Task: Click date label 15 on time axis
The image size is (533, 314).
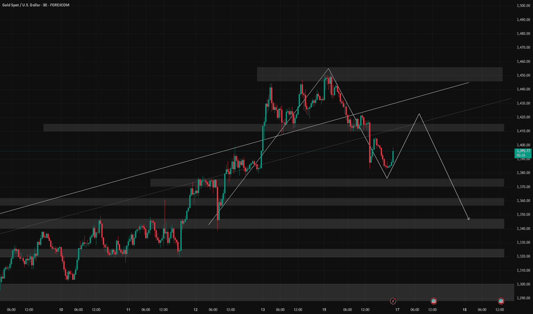Action: pos(324,309)
